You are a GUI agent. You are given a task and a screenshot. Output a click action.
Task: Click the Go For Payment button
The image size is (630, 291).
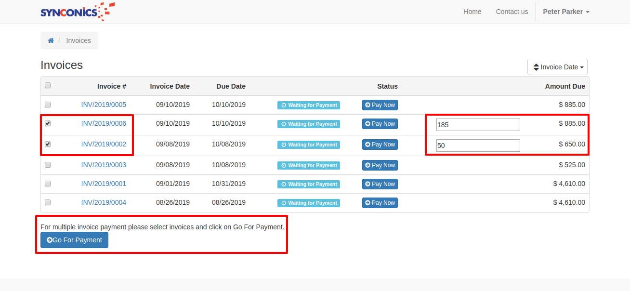point(74,240)
